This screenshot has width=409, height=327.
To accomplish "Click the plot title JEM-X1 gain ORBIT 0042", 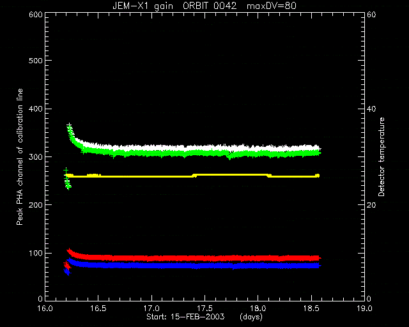I will point(174,6).
